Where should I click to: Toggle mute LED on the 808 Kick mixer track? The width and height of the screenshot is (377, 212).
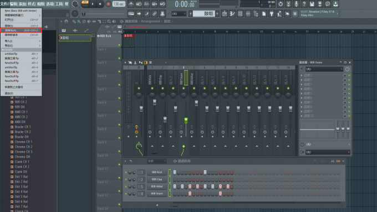click(152, 89)
